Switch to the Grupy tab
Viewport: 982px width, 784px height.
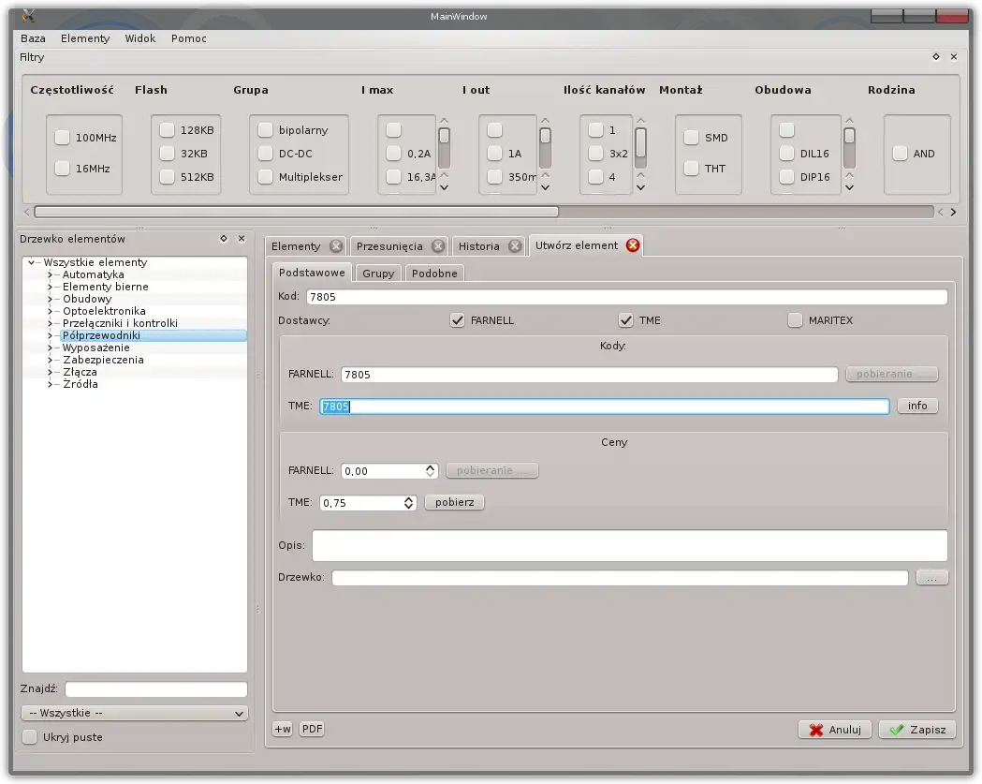pos(378,274)
